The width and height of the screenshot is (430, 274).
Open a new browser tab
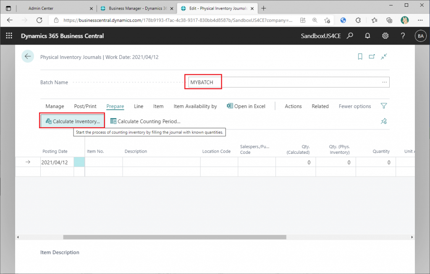(264, 8)
